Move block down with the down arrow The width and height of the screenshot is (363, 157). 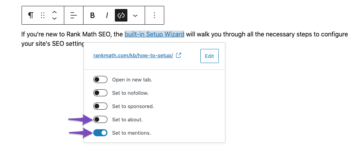tap(54, 18)
